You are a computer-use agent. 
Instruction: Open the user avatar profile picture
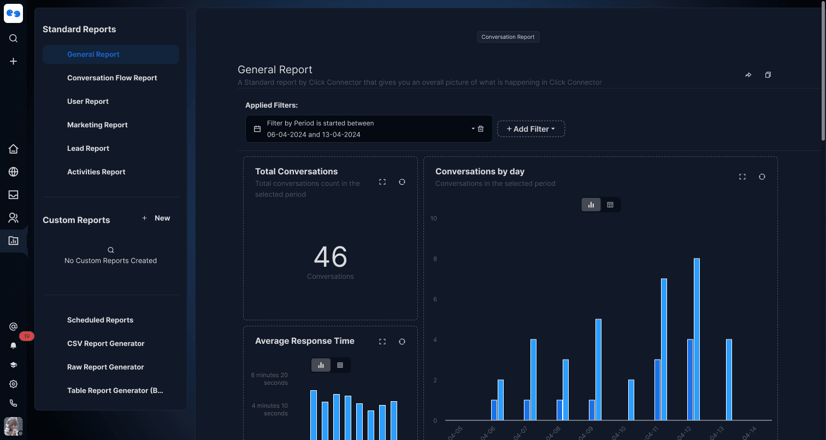[x=13, y=426]
